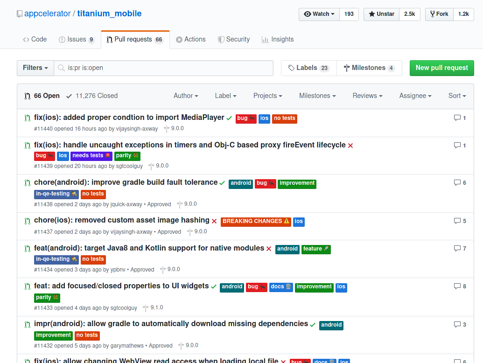This screenshot has height=363, width=483.
Task: Watch the repository
Action: tap(319, 14)
